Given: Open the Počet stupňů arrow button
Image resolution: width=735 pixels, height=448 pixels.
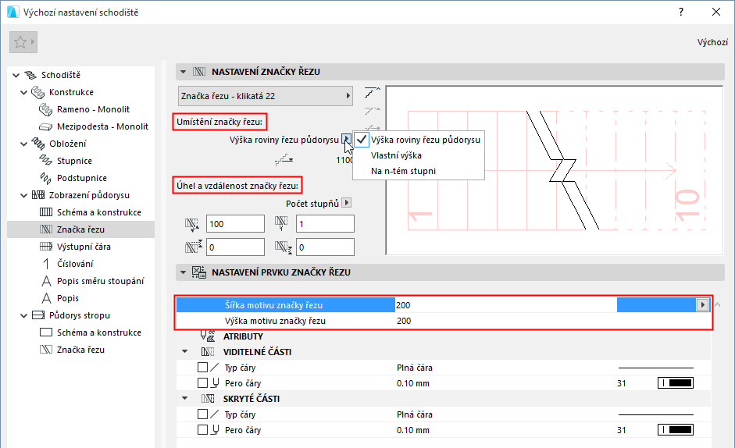Looking at the screenshot, I should [x=348, y=203].
